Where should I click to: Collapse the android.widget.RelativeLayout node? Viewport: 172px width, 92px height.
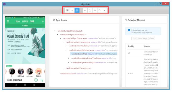pyautogui.click(x=66, y=50)
